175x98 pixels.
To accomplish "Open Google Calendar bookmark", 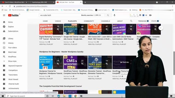I will [x=34, y=10].
